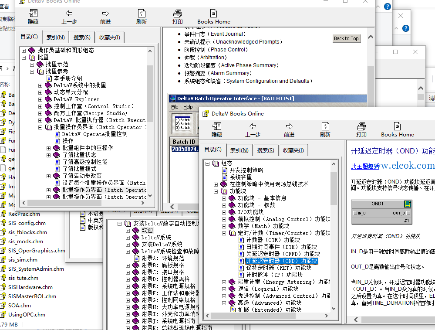Click RecPrac.chm file icon
The height and width of the screenshot is (330, 435).
[3, 214]
